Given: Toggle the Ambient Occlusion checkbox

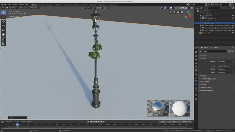Looking at the screenshot, I should [x=202, y=79].
